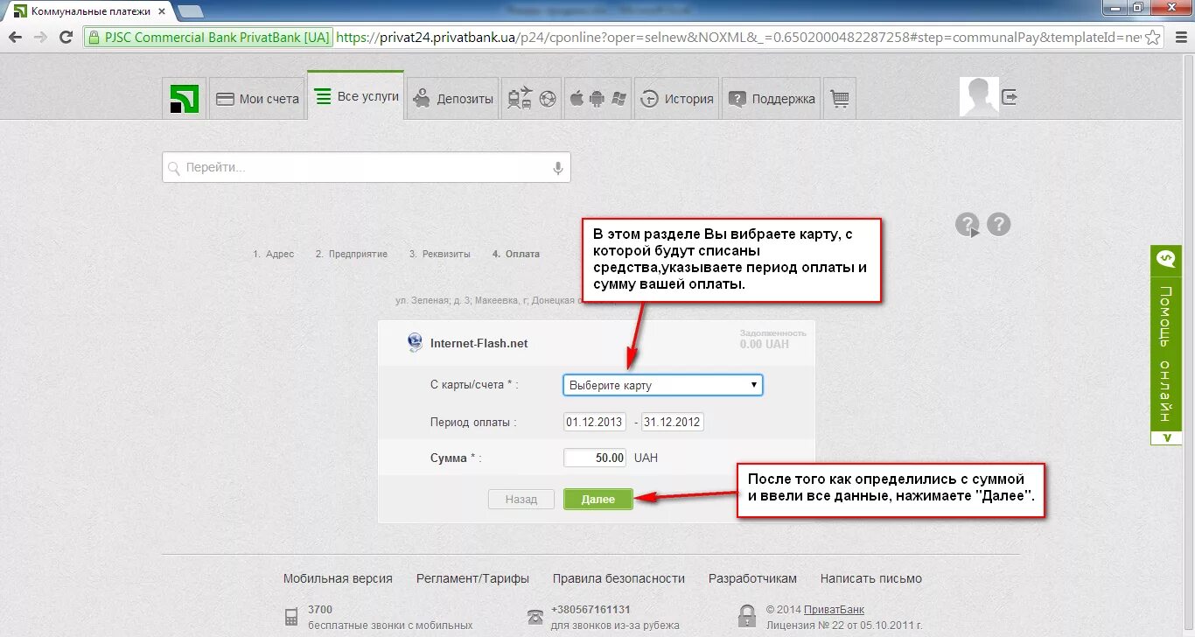The image size is (1195, 637).
Task: Open the travel tickets train-plane icon
Action: pyautogui.click(x=521, y=99)
